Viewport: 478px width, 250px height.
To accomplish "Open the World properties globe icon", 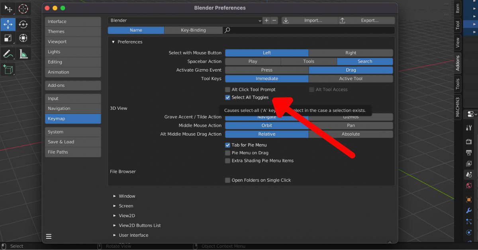I will (469, 186).
